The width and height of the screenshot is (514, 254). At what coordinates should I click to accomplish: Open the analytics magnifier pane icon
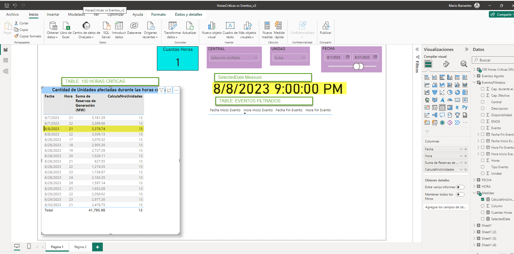click(x=464, y=64)
